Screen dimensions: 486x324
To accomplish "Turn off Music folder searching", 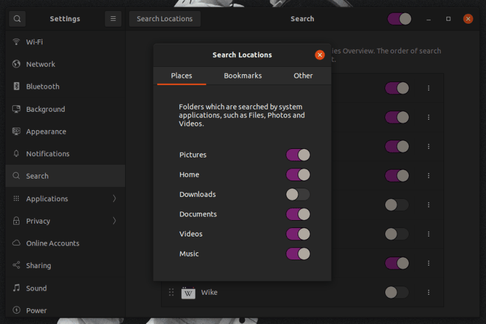I will click(298, 253).
